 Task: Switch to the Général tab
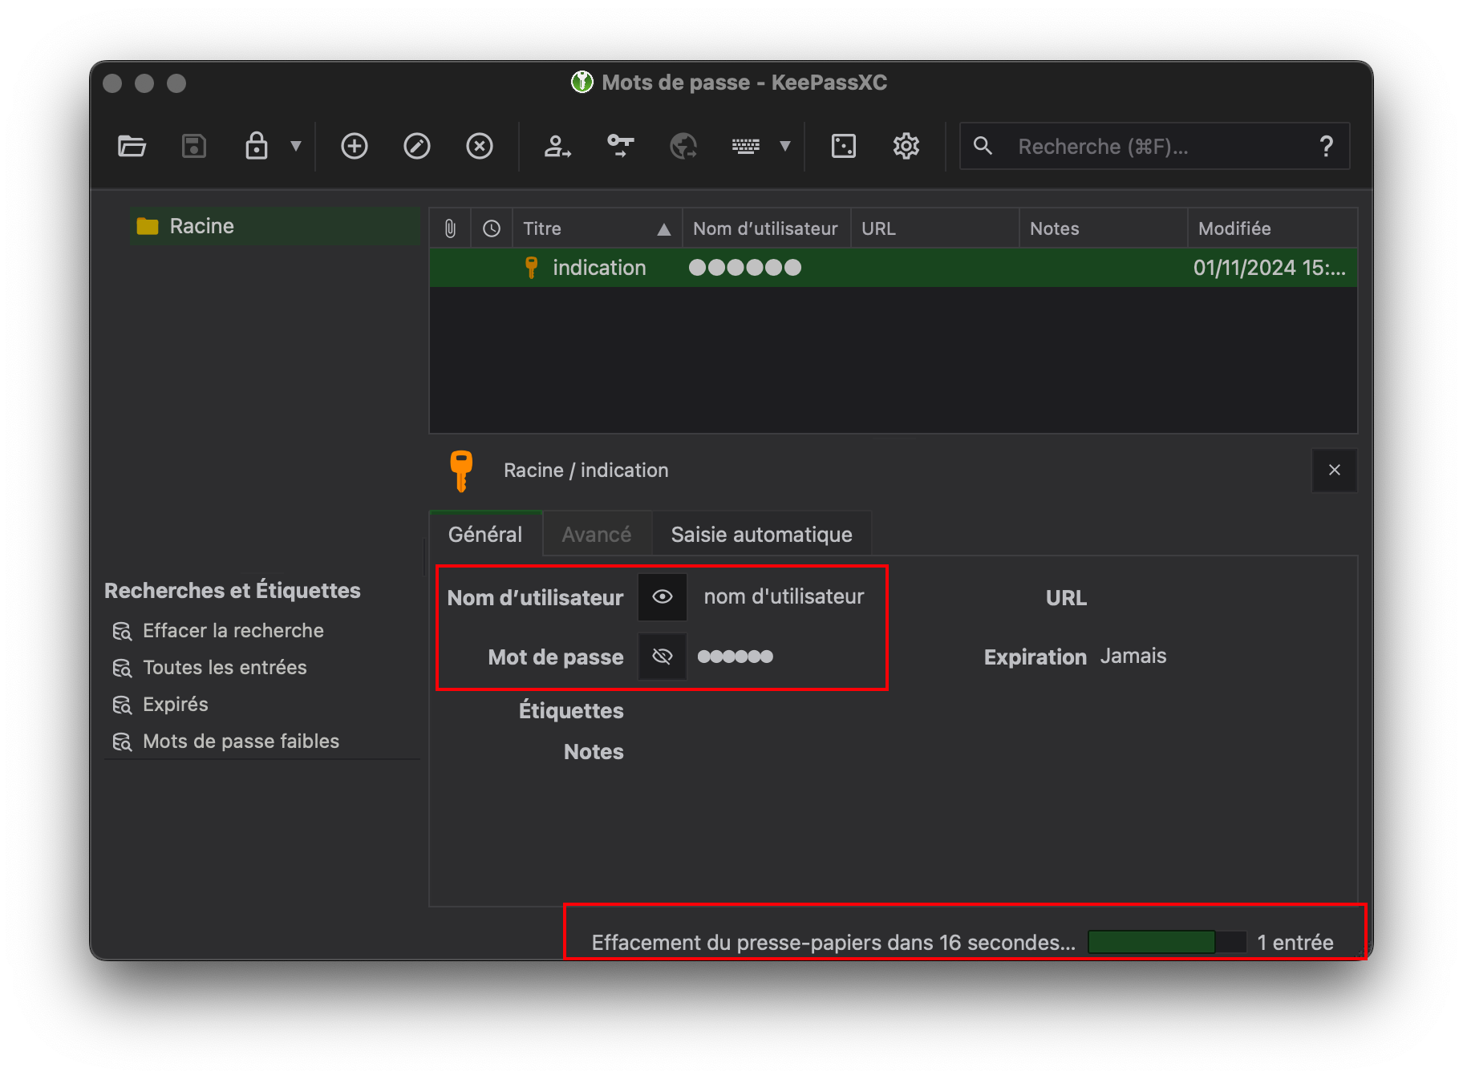coord(485,535)
